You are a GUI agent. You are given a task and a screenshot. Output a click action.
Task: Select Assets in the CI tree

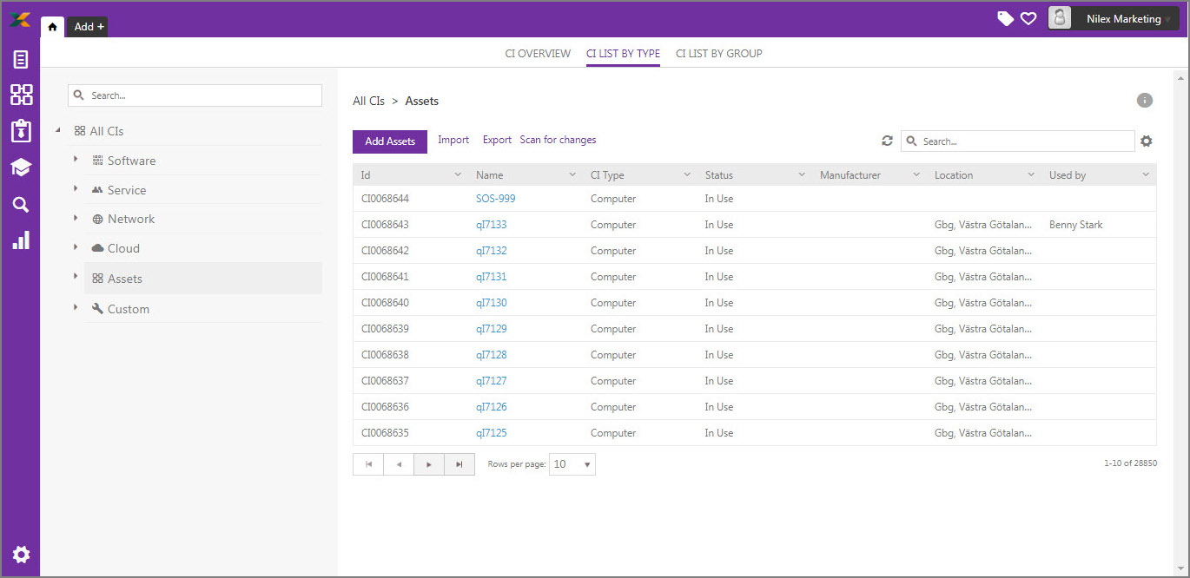(x=203, y=279)
